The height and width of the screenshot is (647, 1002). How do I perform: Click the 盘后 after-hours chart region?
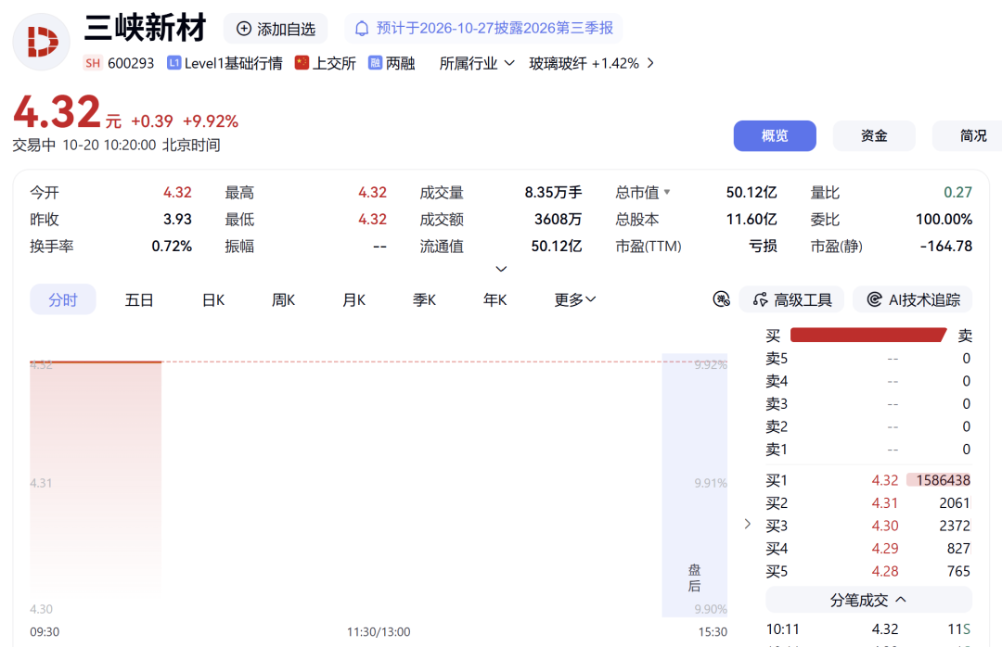pos(695,486)
